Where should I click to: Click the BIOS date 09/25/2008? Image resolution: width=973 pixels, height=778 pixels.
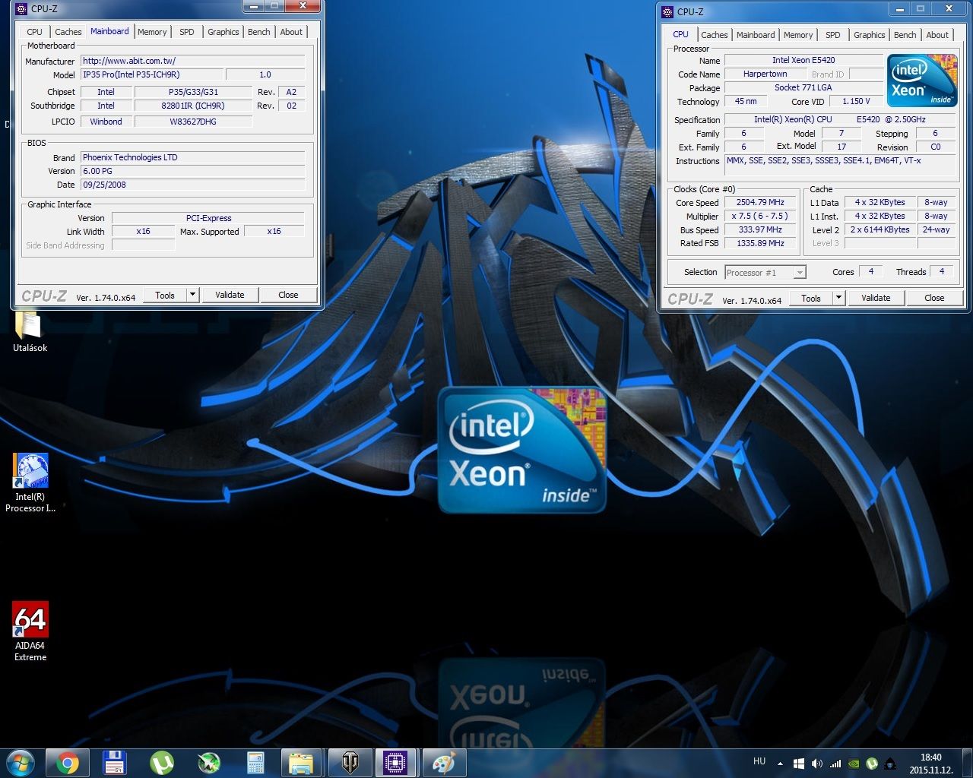pos(193,185)
